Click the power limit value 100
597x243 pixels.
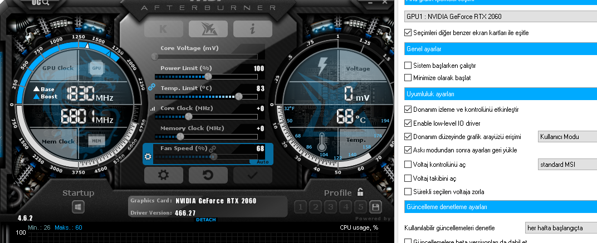point(259,68)
